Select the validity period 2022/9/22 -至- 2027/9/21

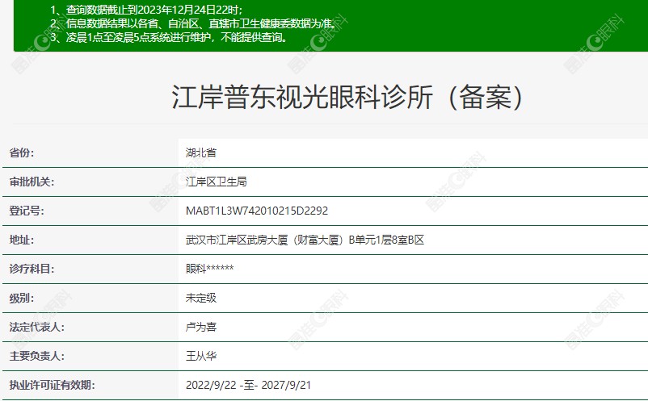point(248,385)
